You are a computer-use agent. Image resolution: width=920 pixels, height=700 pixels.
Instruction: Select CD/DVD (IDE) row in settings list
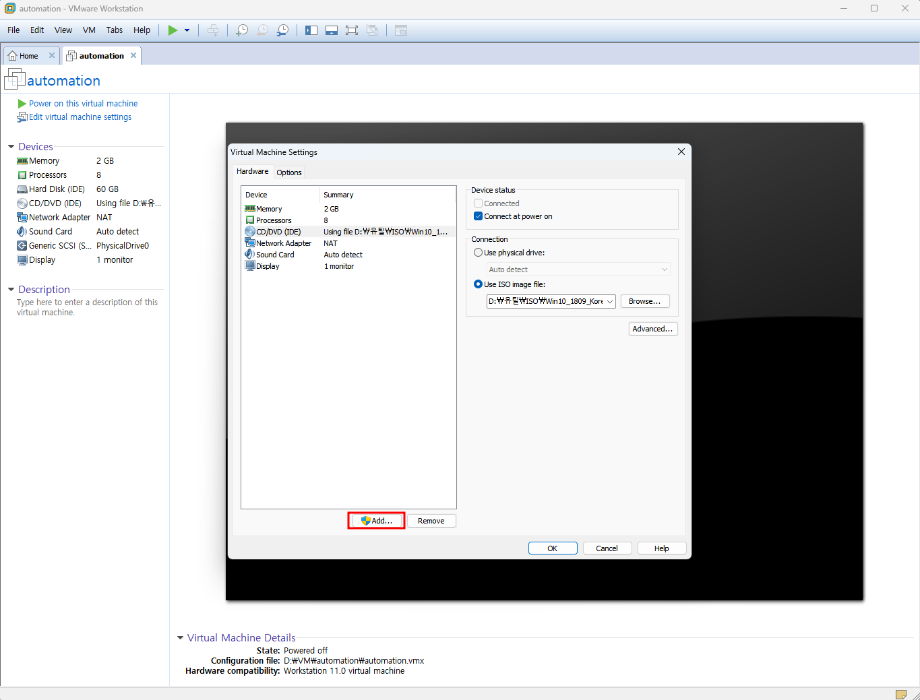348,232
